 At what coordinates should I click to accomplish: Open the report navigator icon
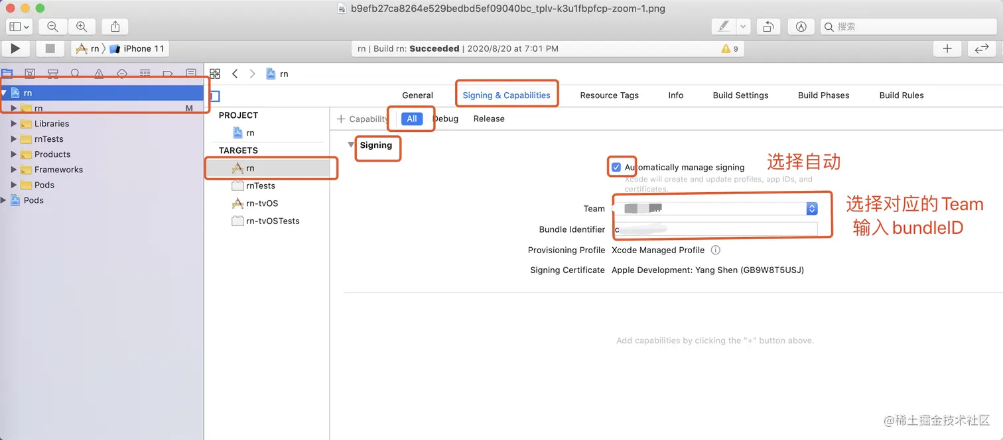(x=191, y=73)
